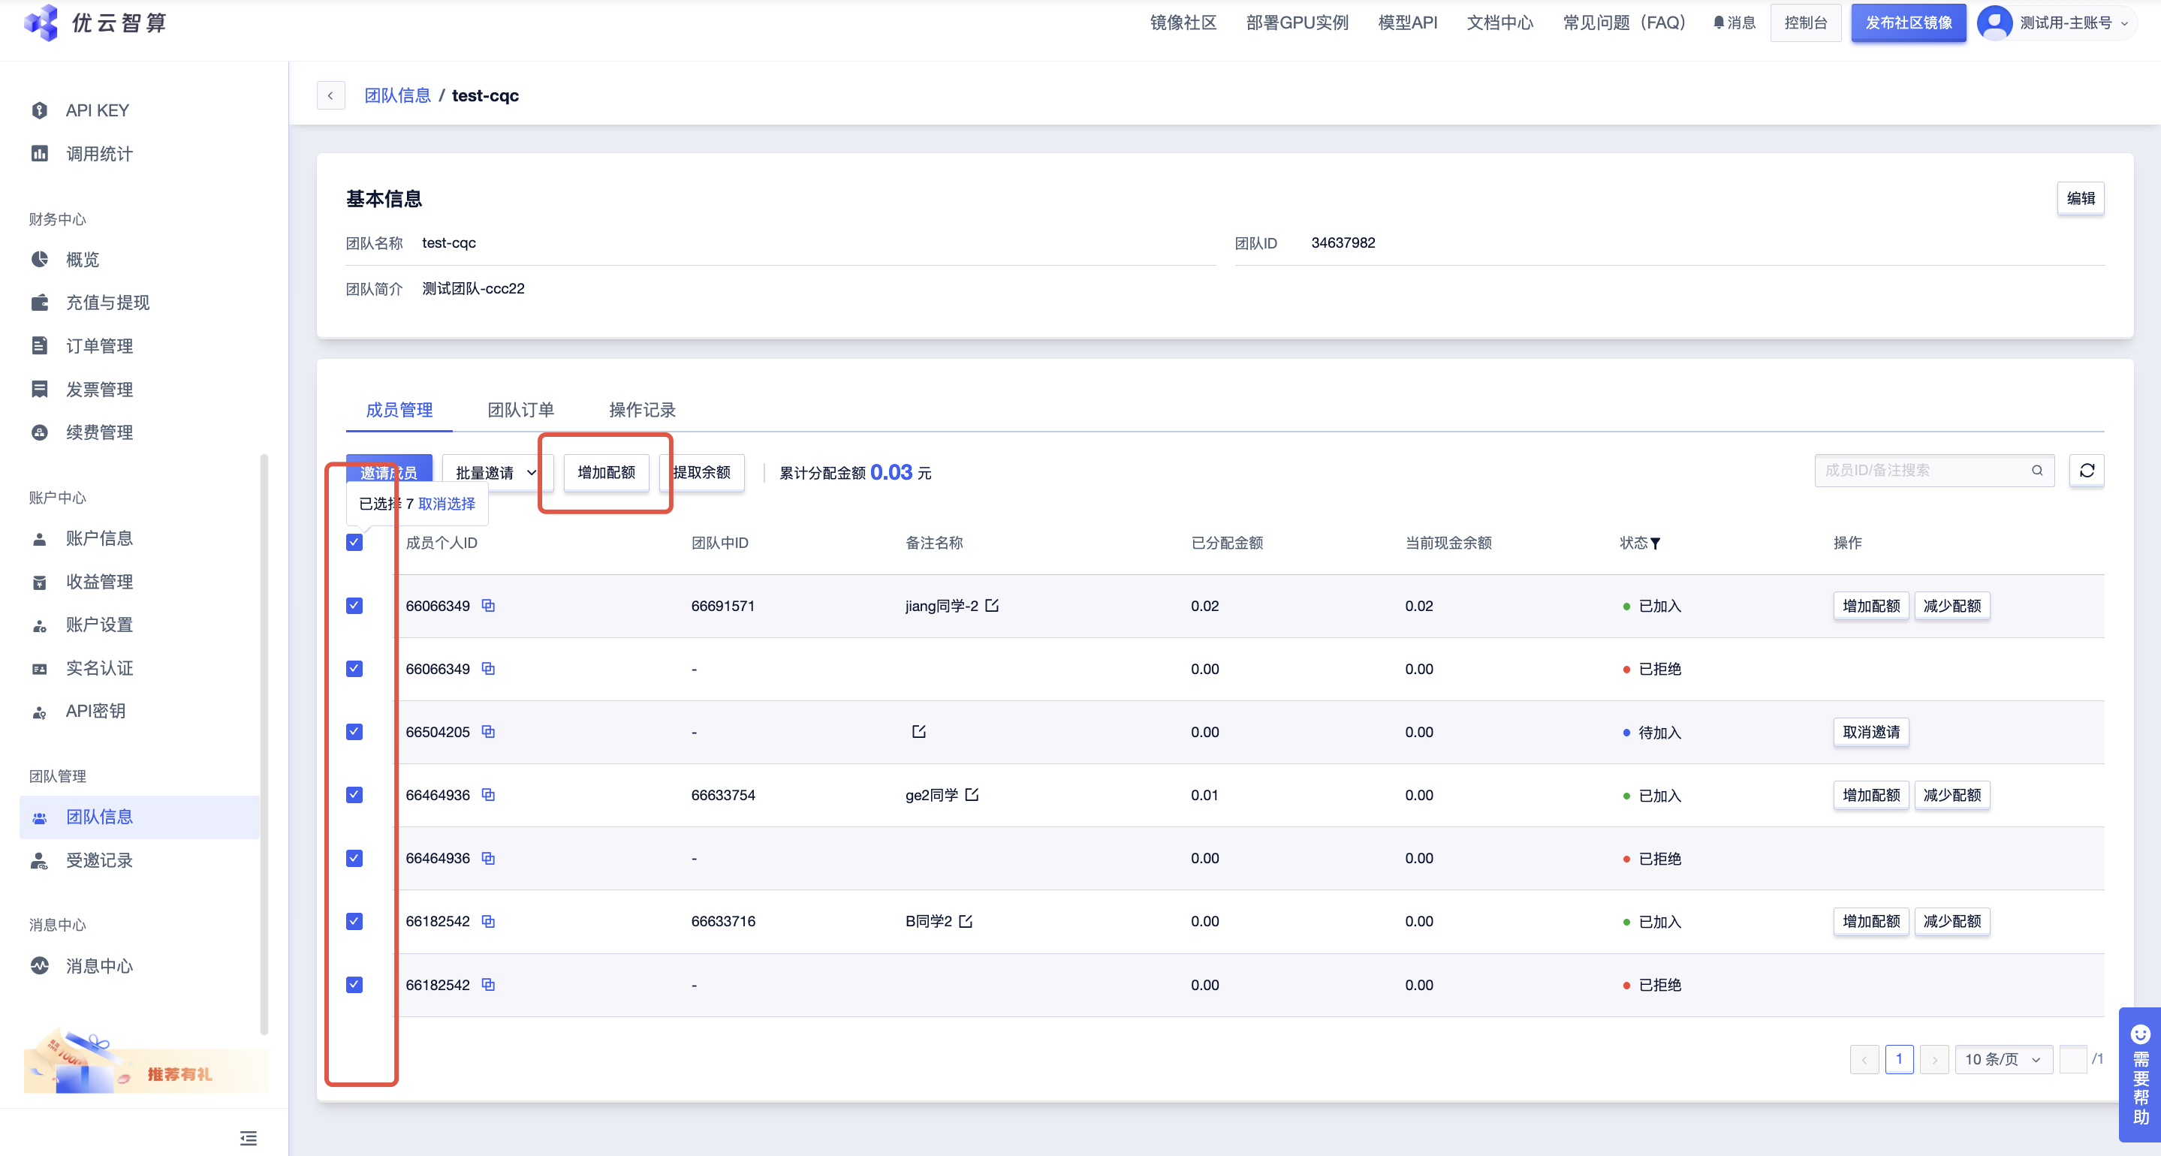Click the 提取余额 button
Image resolution: width=2161 pixels, height=1156 pixels.
pyautogui.click(x=703, y=472)
